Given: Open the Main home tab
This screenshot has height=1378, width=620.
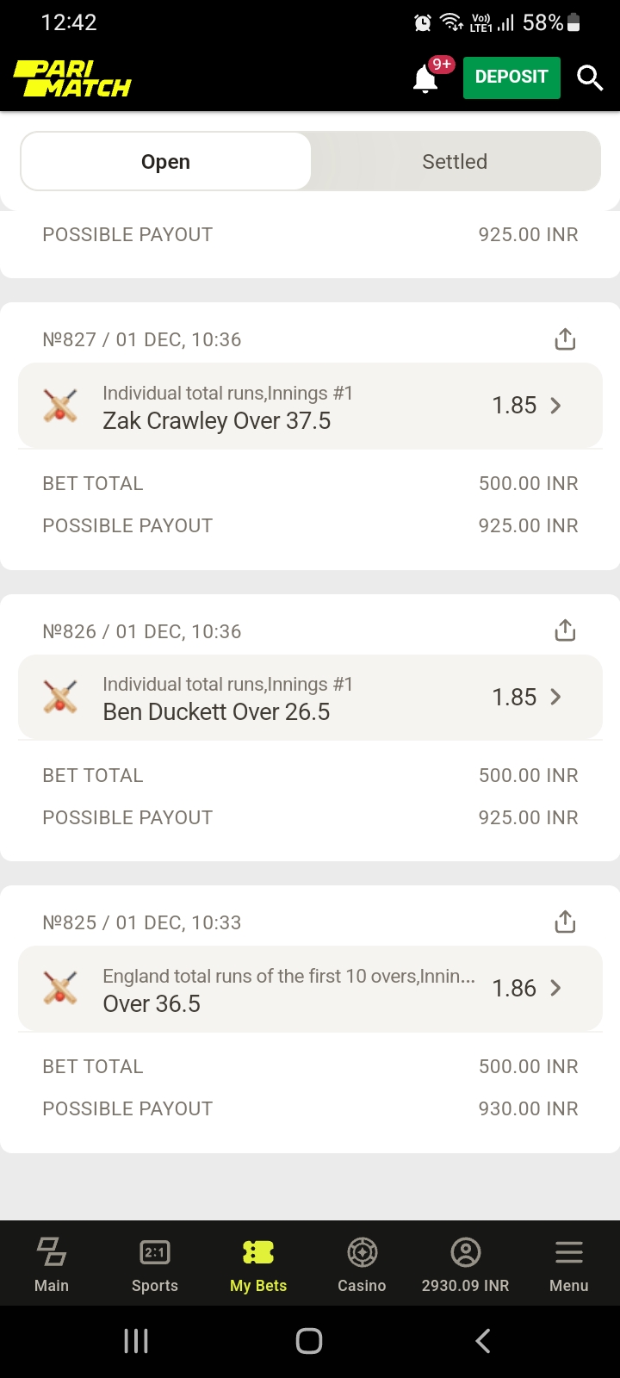Looking at the screenshot, I should click(x=52, y=1264).
